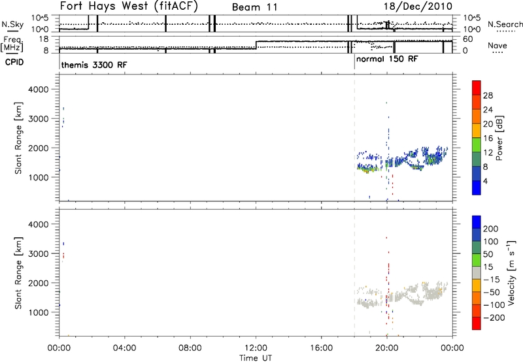This screenshot has height=362, width=523.
Task: Click the '12:00' time tick label
Action: 256,348
